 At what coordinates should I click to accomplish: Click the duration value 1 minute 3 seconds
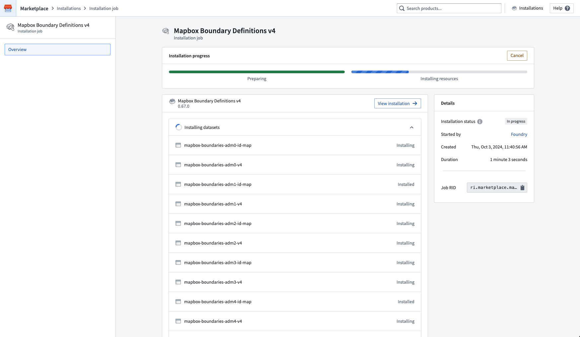509,159
